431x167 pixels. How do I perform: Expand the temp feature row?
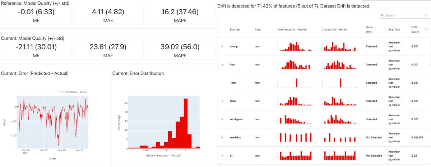(222, 101)
